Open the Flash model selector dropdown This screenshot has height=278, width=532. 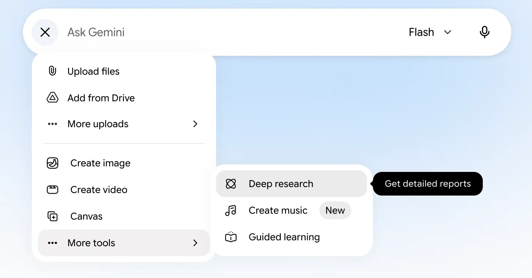(430, 32)
